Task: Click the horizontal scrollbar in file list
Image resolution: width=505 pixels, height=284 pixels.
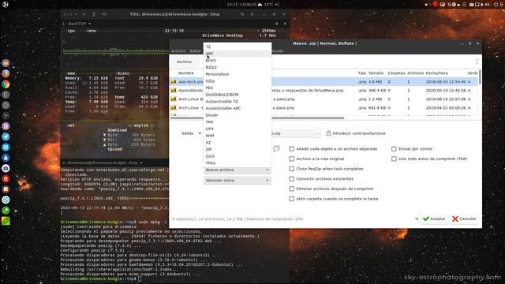Action: pos(257,118)
